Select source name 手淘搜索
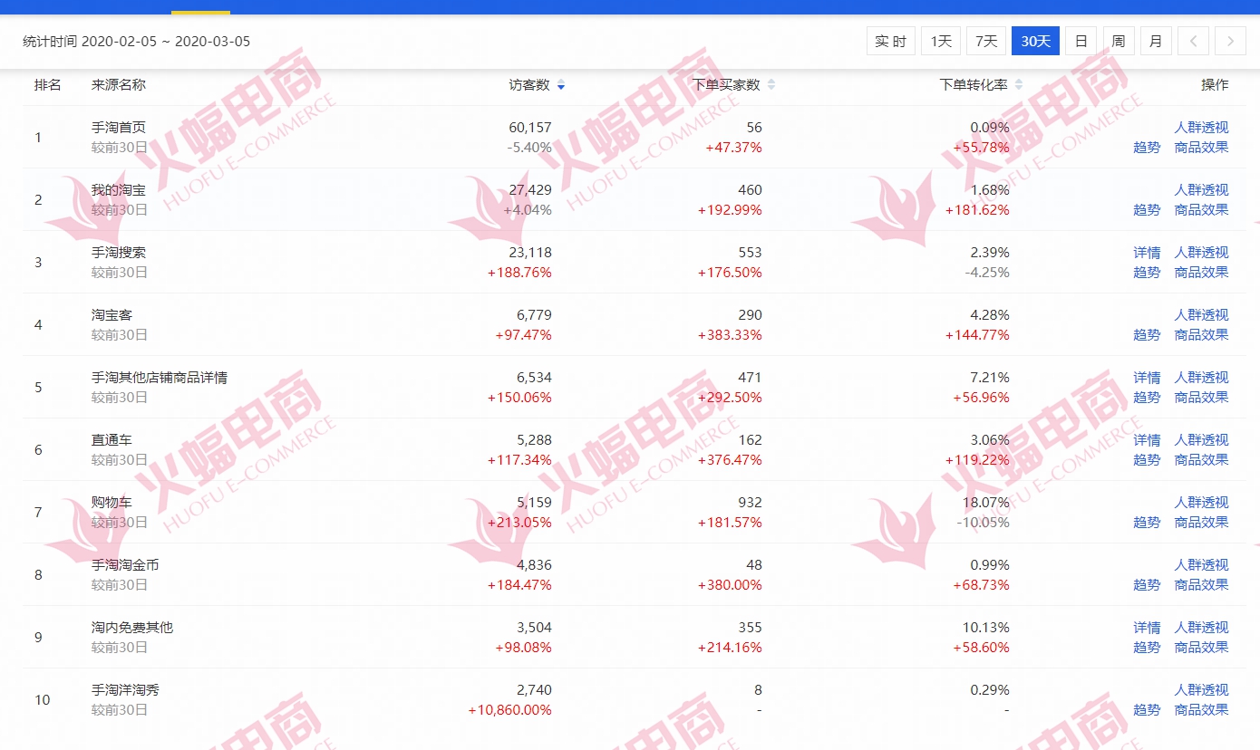Image resolution: width=1260 pixels, height=750 pixels. tap(118, 253)
